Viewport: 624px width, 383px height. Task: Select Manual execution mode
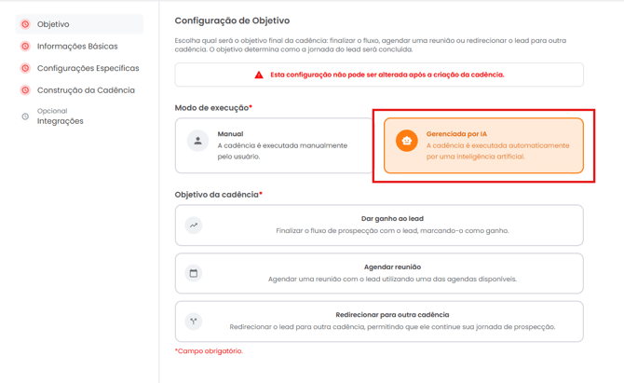(274, 145)
